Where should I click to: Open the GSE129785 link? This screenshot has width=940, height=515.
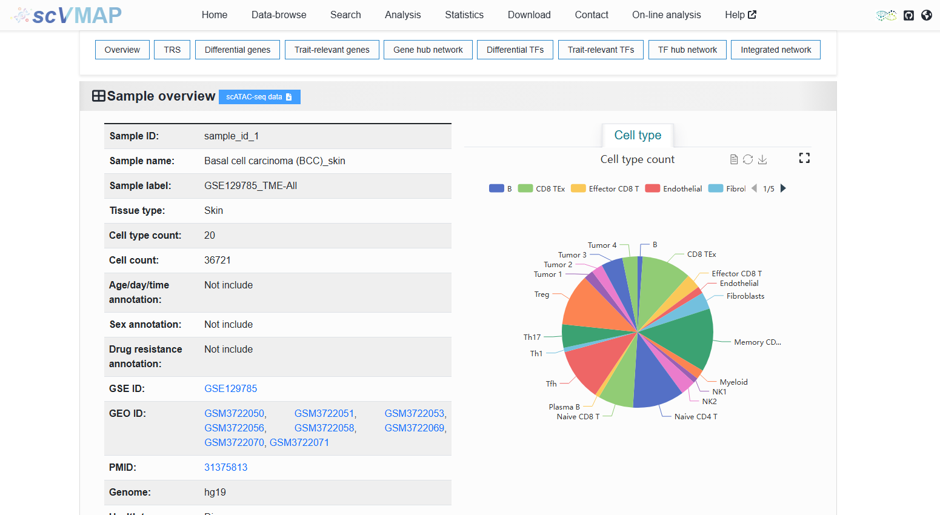230,388
